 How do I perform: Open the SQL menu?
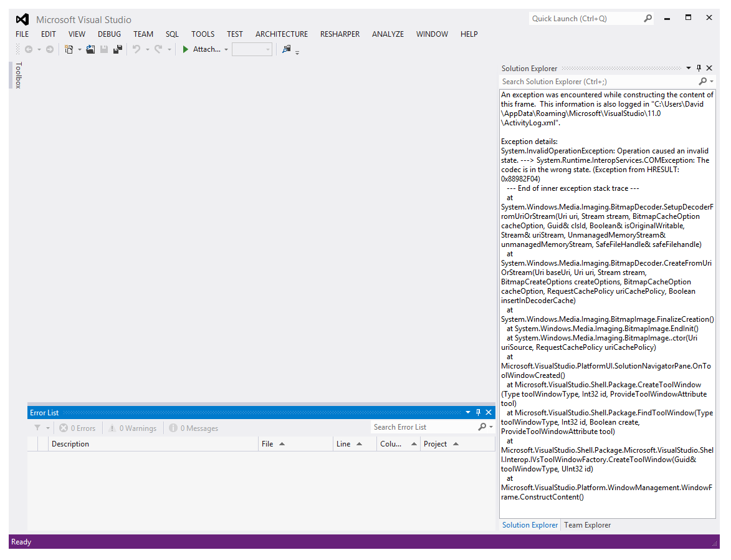point(172,34)
